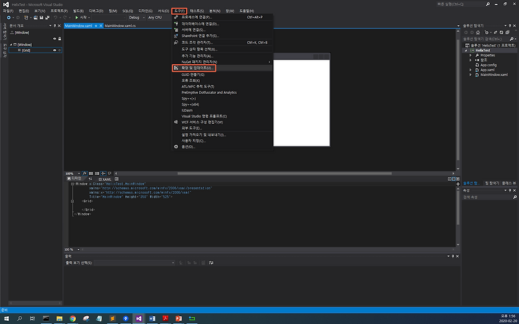The height and width of the screenshot is (324, 519).
Task: Click quick launch search icon
Action: (488, 5)
